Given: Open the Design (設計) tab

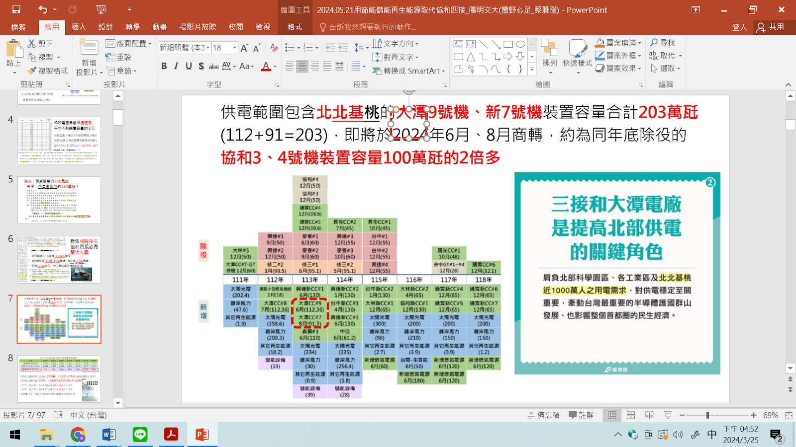Looking at the screenshot, I should (105, 27).
